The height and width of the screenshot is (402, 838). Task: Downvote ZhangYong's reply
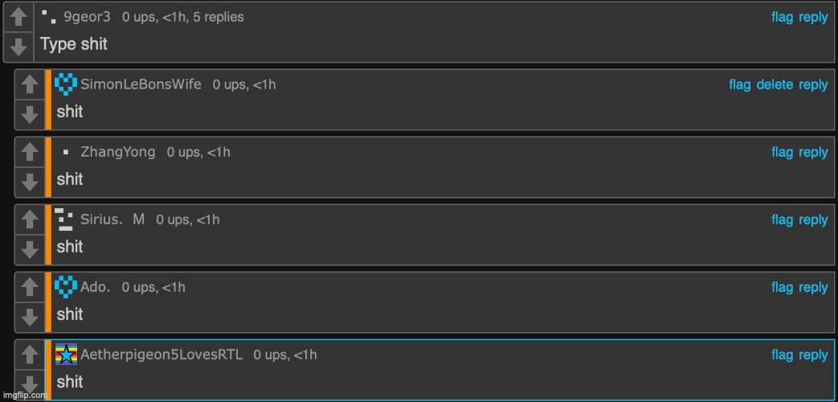pyautogui.click(x=30, y=183)
